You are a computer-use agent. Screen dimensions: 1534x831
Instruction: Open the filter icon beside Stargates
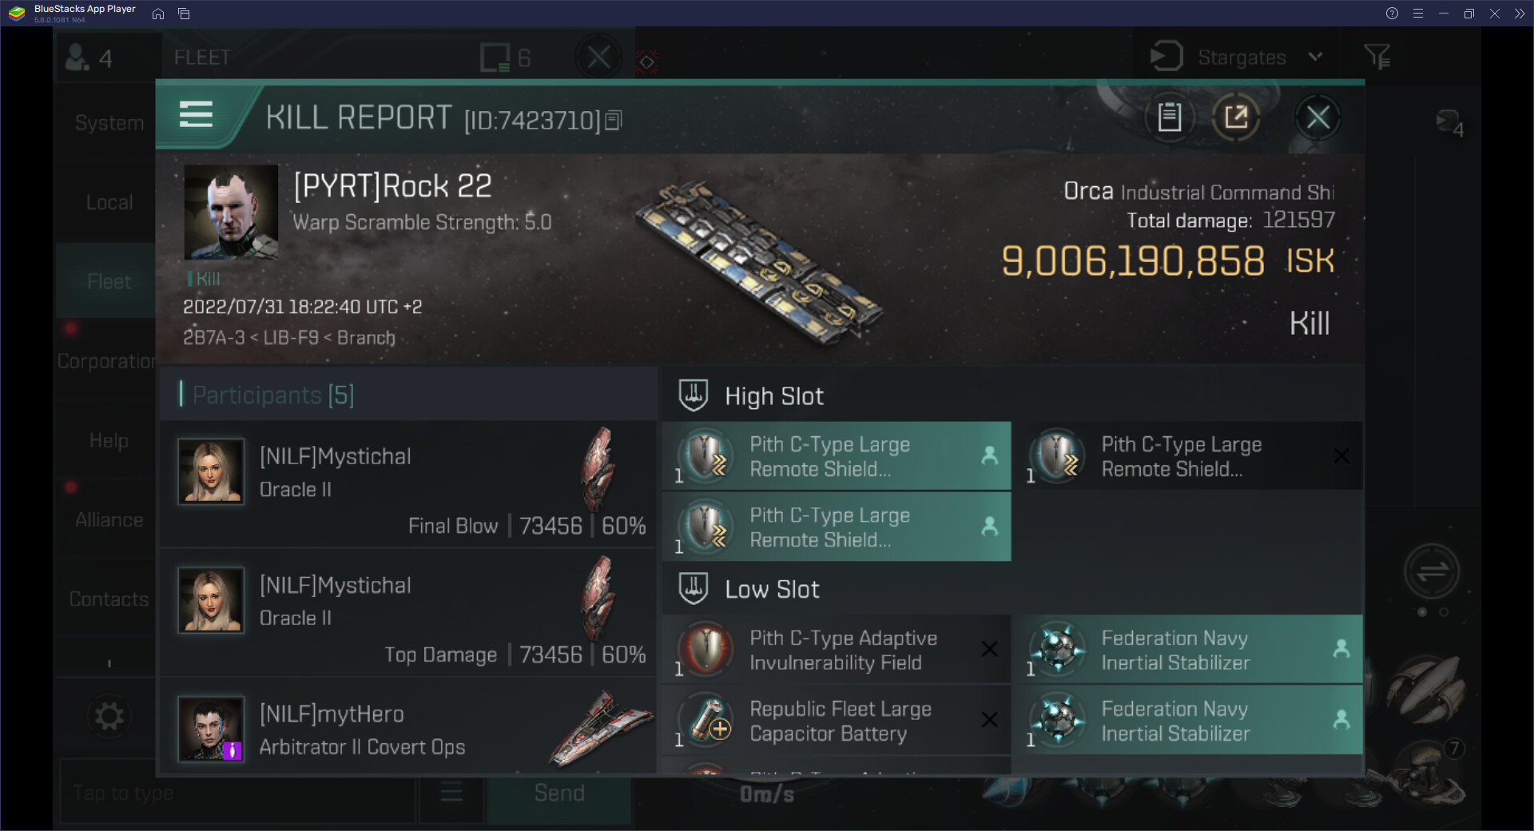click(x=1377, y=57)
